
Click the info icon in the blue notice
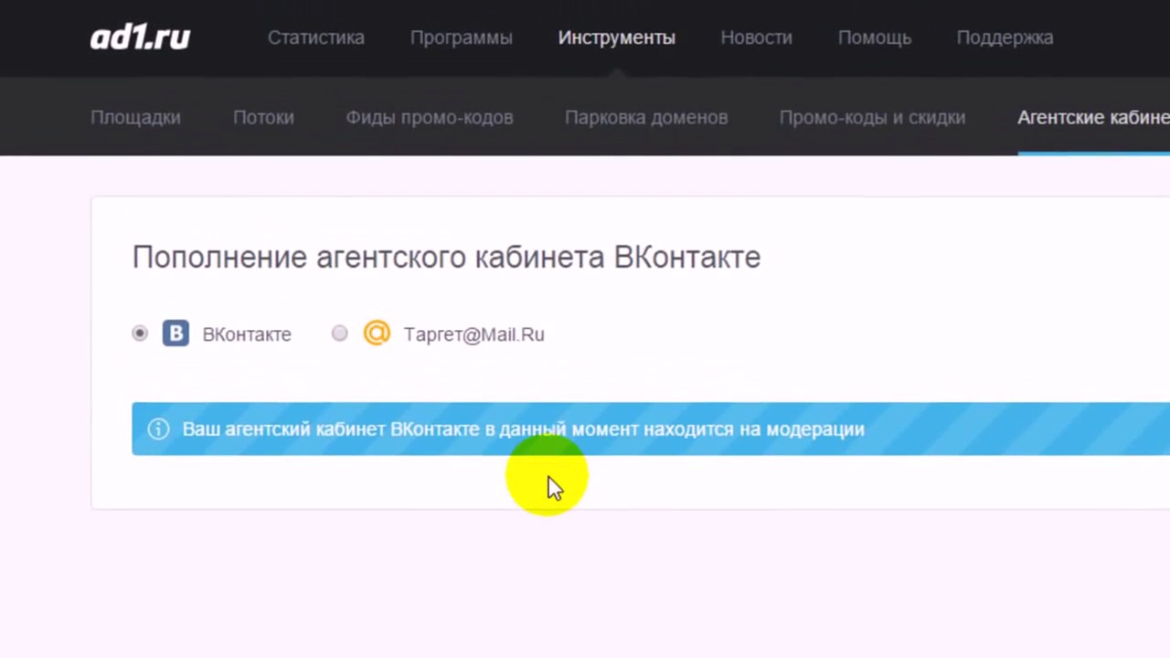(x=158, y=429)
